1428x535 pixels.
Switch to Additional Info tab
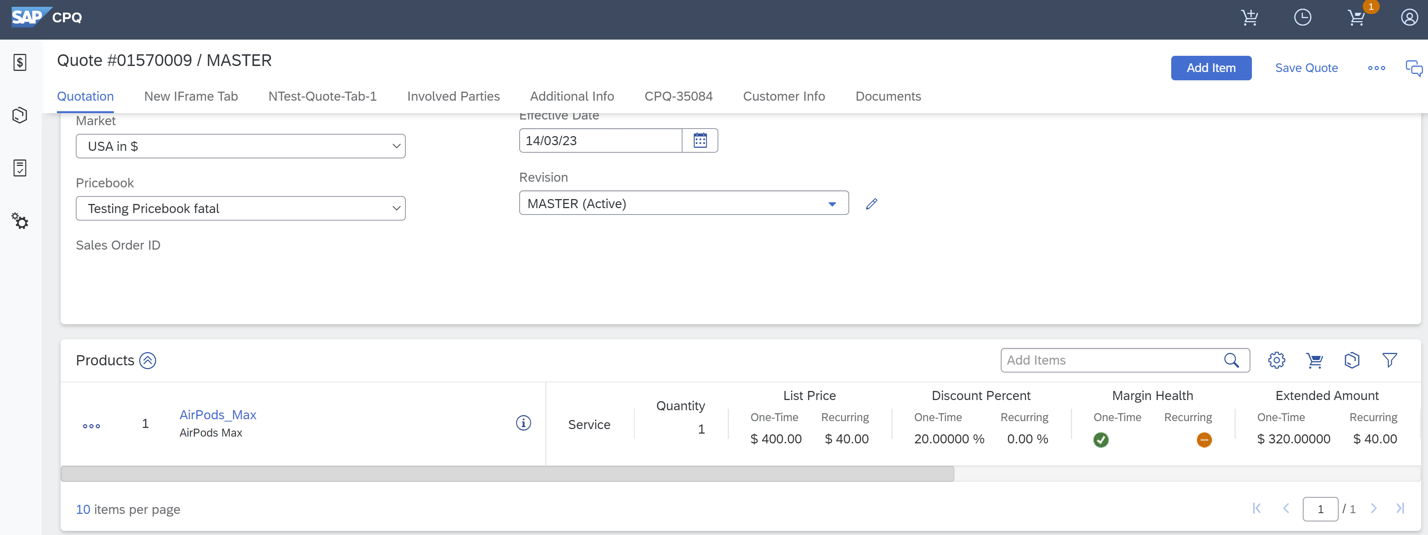[x=572, y=97]
